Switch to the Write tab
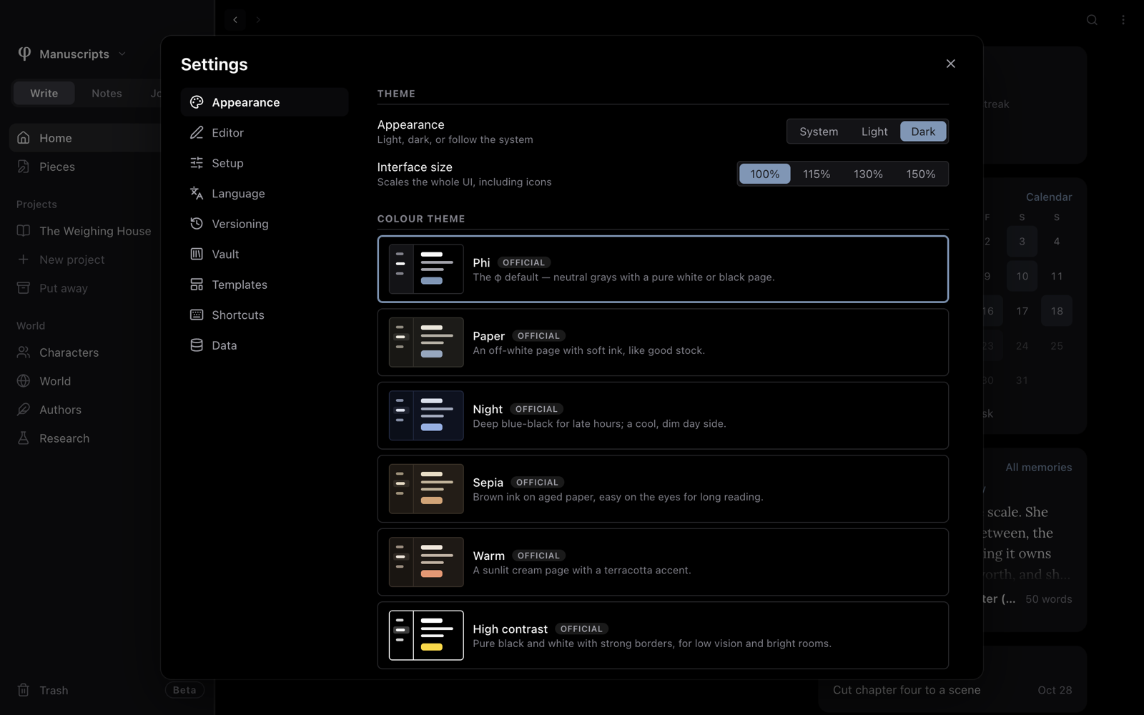 [44, 94]
